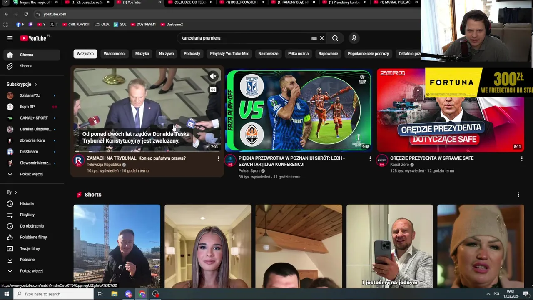Image resolution: width=533 pixels, height=300 pixels.
Task: Open ZAMACH NA TRYBUNAŁ video title
Action: point(136,158)
